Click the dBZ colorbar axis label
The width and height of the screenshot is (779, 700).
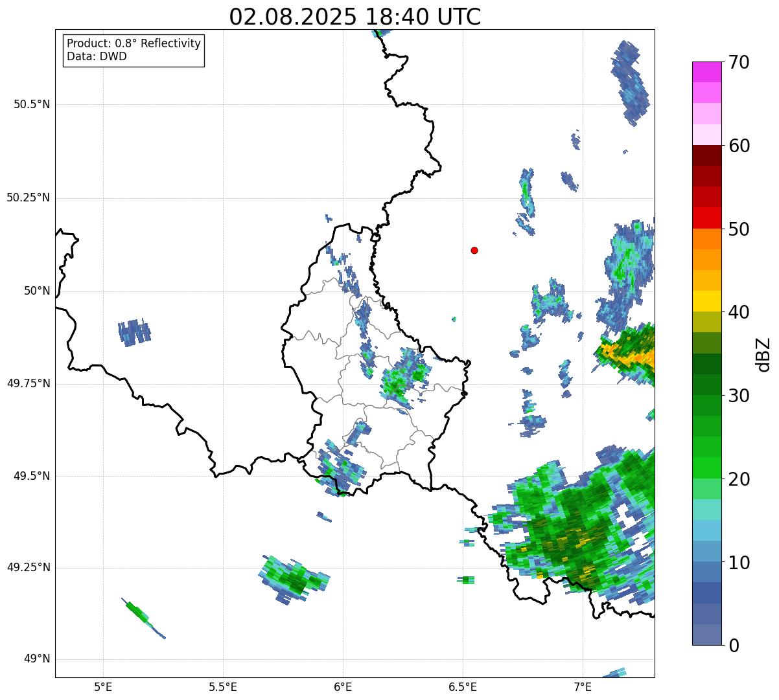coord(763,354)
